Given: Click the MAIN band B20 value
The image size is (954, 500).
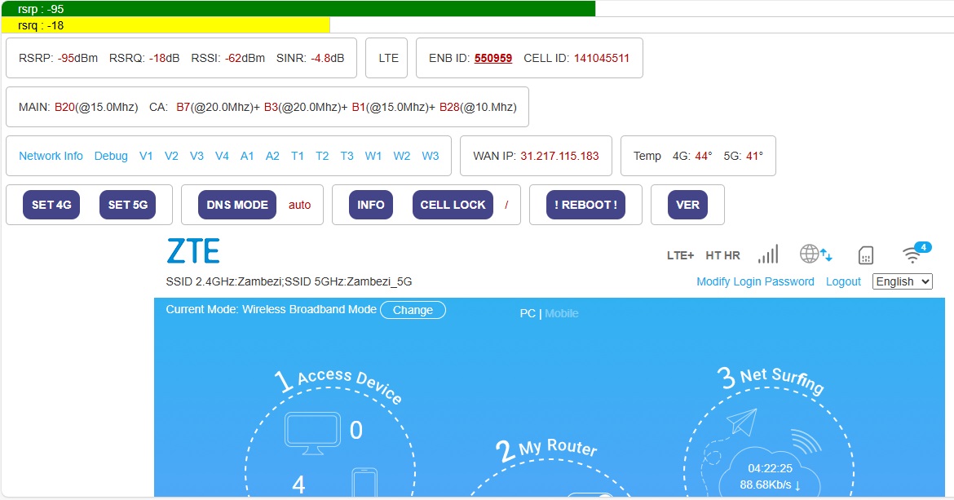Looking at the screenshot, I should point(65,107).
